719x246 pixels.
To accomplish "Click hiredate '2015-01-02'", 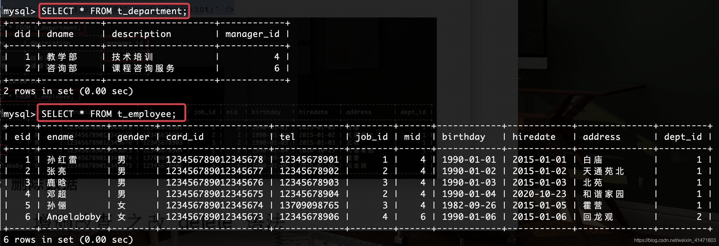I will coord(539,171).
